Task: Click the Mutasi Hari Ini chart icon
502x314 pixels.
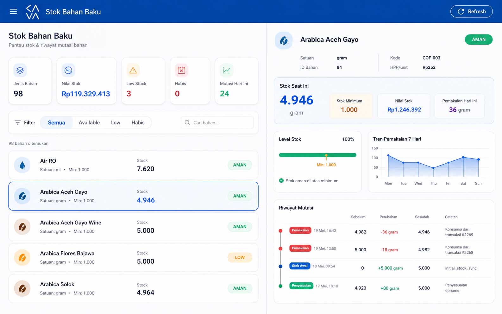Action: (x=227, y=70)
